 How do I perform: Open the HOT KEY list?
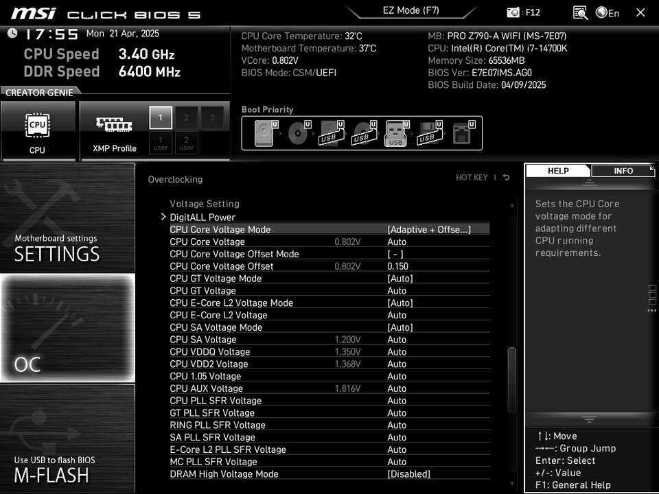click(x=472, y=177)
